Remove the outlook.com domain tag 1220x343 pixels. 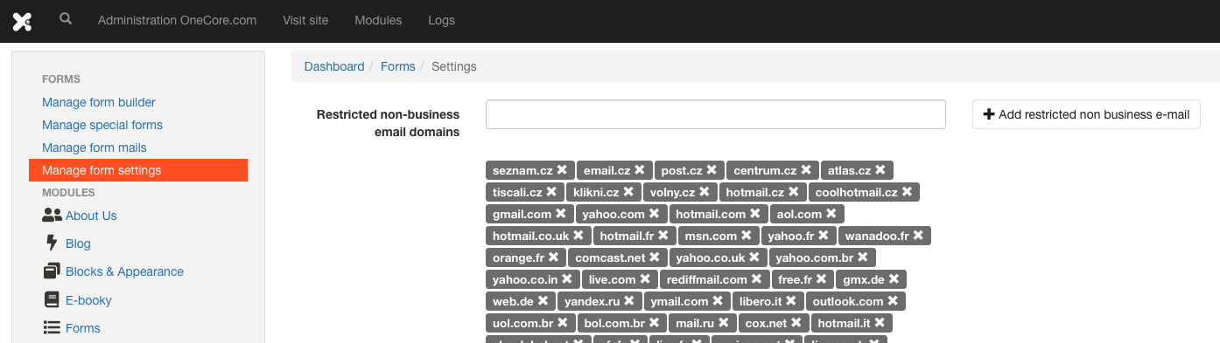[893, 301]
